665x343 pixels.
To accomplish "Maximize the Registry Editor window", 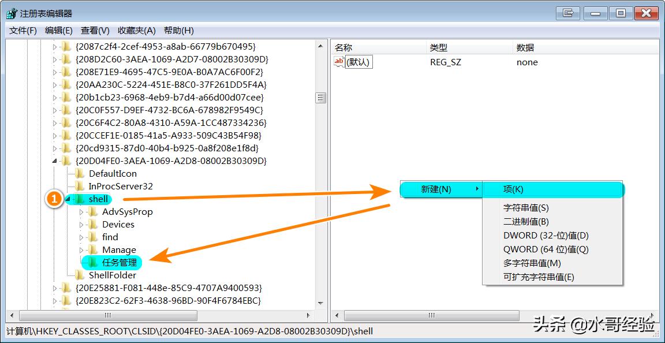I will 621,13.
